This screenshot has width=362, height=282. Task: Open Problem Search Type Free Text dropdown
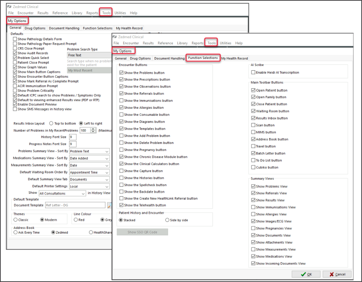pos(90,55)
